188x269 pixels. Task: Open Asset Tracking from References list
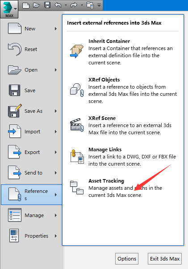(x=123, y=188)
